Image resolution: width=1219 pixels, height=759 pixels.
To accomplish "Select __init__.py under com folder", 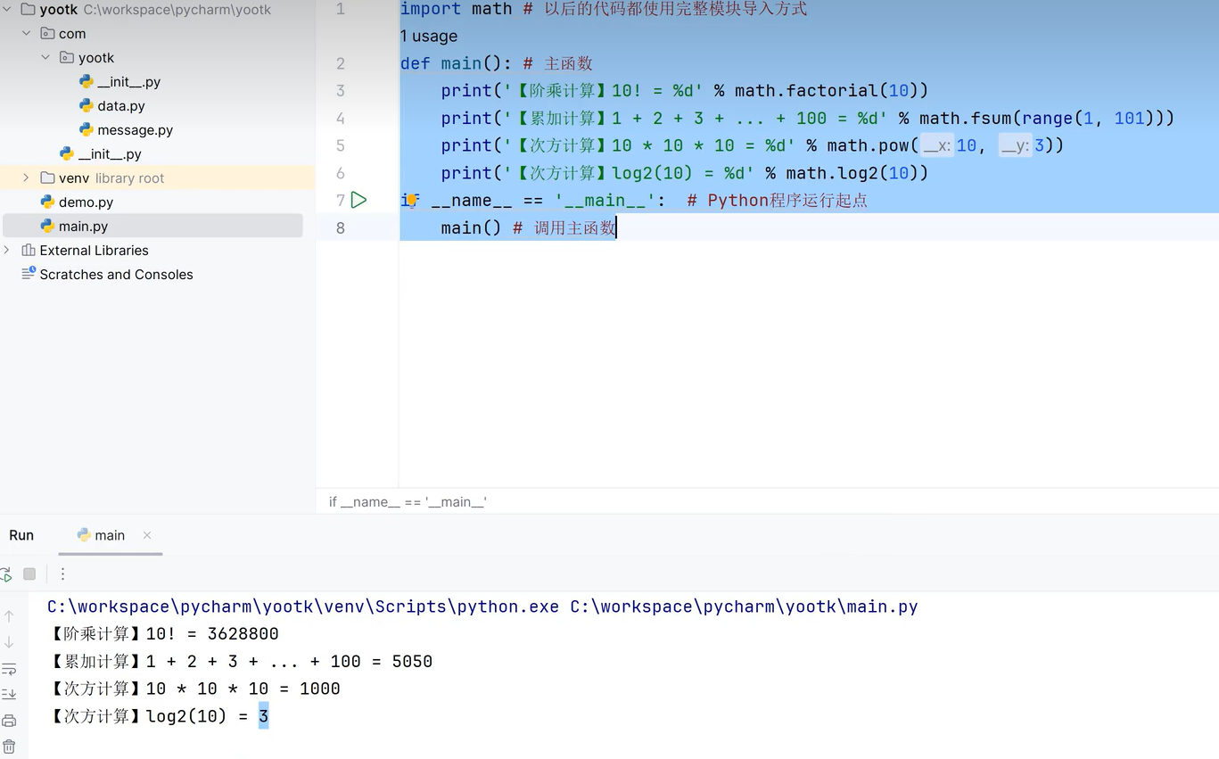I will 100,154.
